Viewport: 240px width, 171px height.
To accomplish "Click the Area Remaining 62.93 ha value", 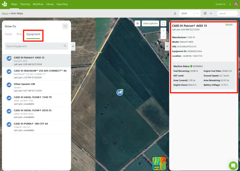I will [x=225, y=80].
